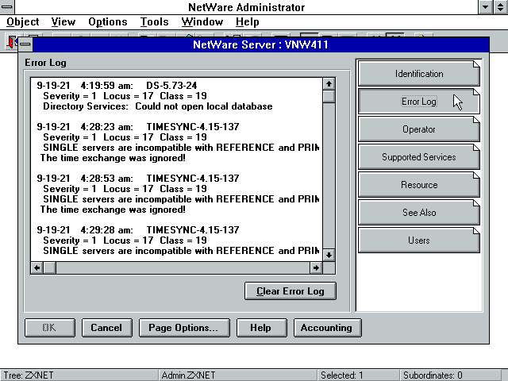Viewport: 508px width, 381px height.
Task: Switch to the Identification page
Action: pos(418,74)
